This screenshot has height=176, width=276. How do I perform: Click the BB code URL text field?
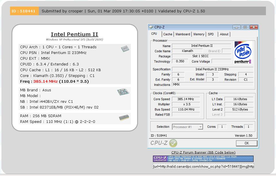click(203, 166)
